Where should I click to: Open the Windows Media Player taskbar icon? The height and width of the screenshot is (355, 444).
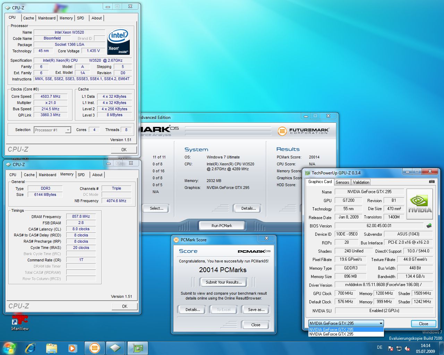point(72,348)
